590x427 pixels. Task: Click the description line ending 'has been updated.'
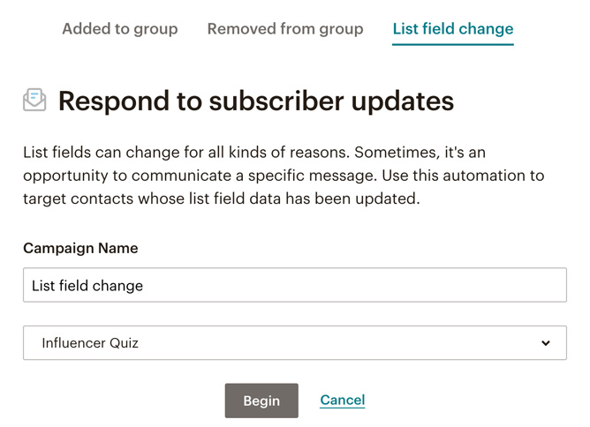221,199
